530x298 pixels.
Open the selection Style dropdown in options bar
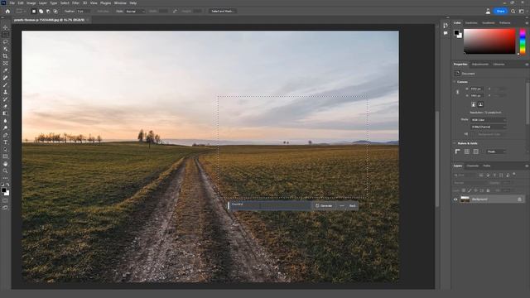click(135, 11)
